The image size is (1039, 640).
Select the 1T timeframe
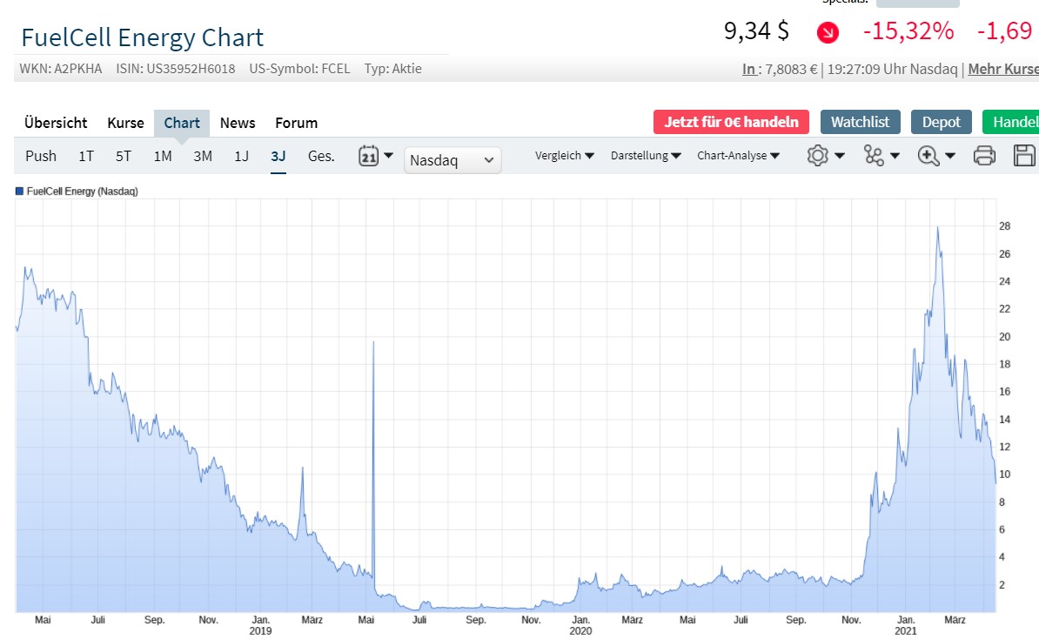tap(86, 156)
